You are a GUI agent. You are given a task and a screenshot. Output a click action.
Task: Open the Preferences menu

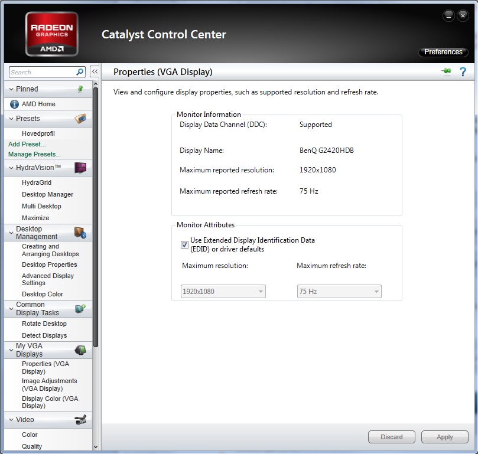click(x=443, y=52)
